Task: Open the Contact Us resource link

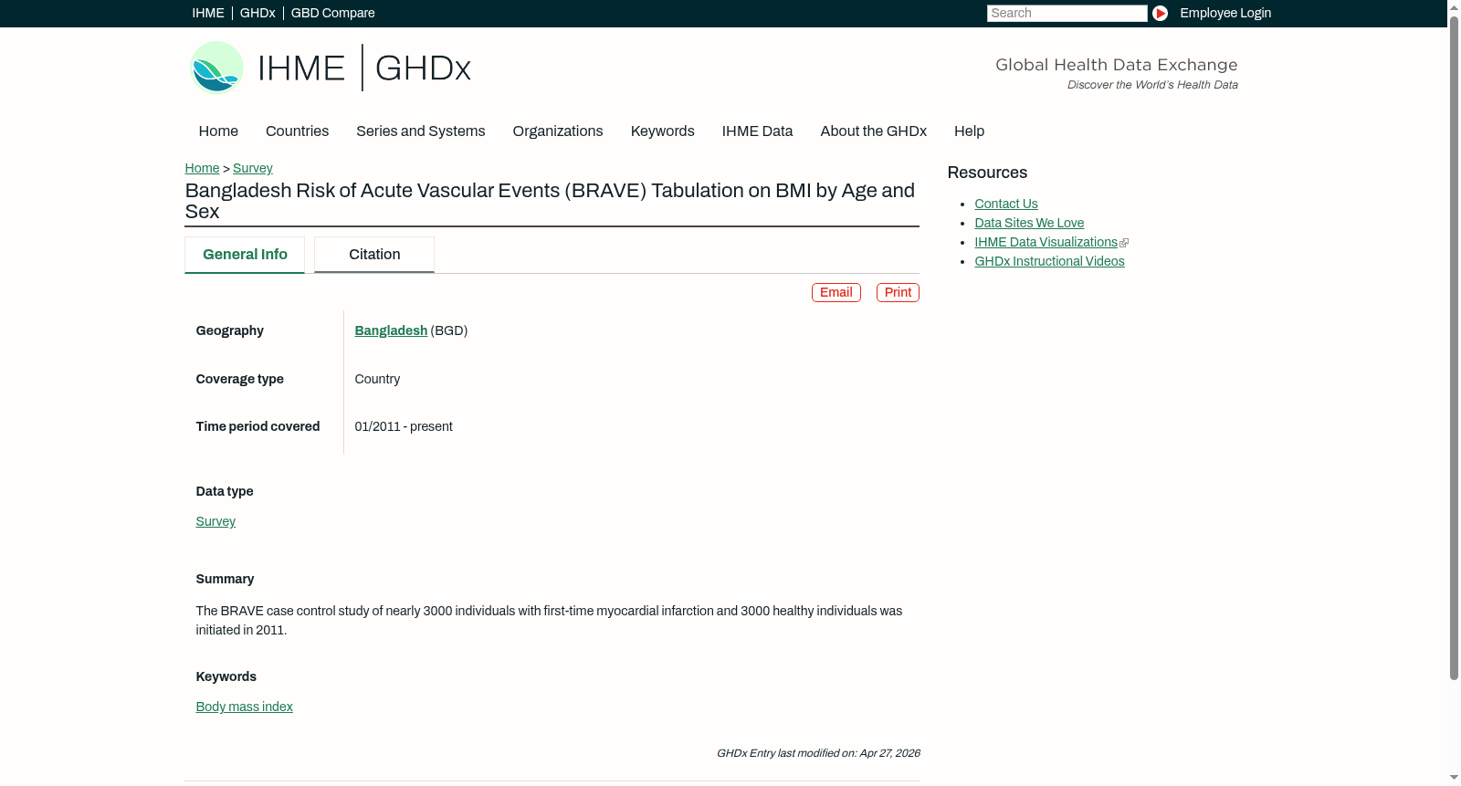Action: pos(1005,204)
